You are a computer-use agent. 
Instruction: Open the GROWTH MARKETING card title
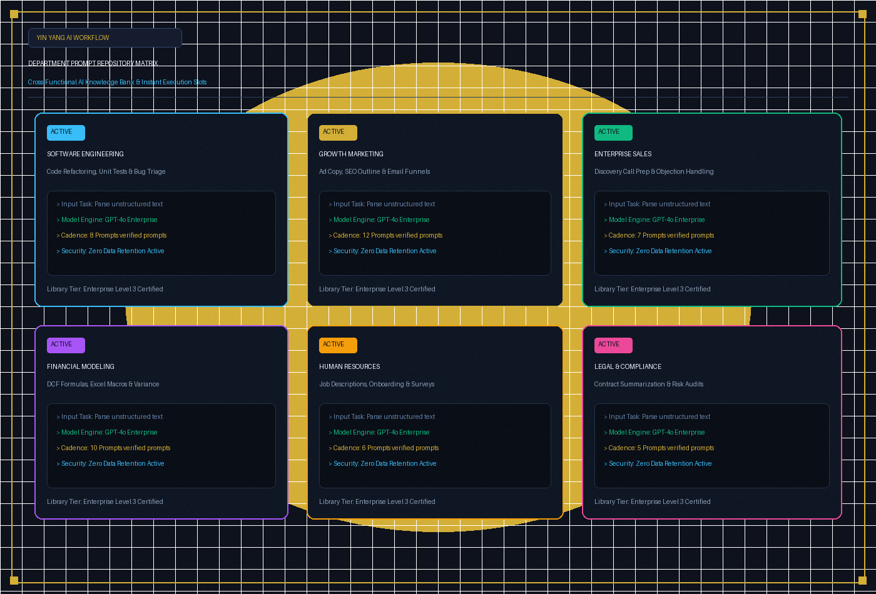click(352, 154)
